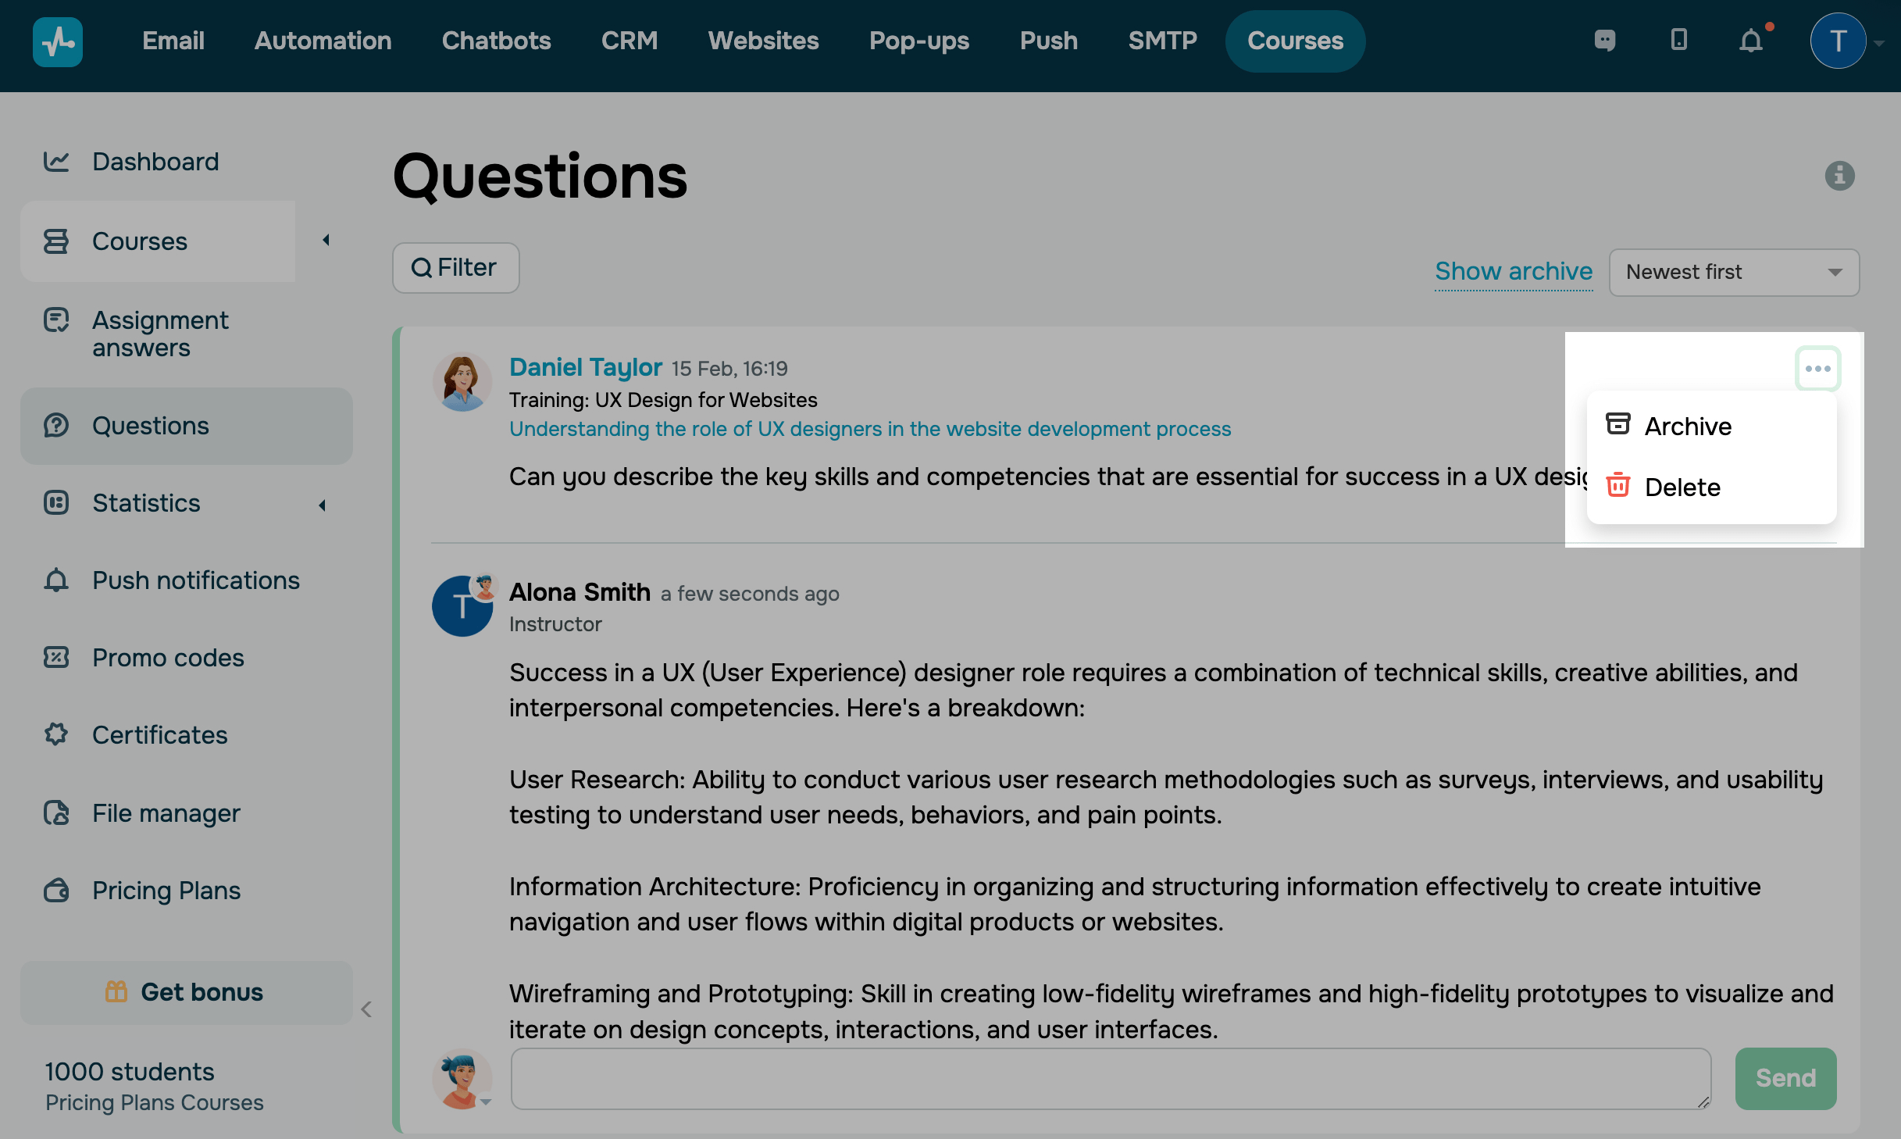This screenshot has width=1901, height=1139.
Task: Expand the Courses sidebar submenu arrow
Action: point(326,241)
